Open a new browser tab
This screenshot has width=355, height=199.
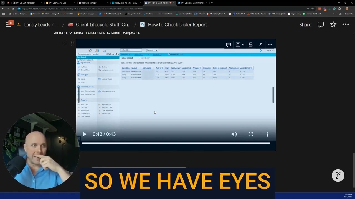(212, 3)
